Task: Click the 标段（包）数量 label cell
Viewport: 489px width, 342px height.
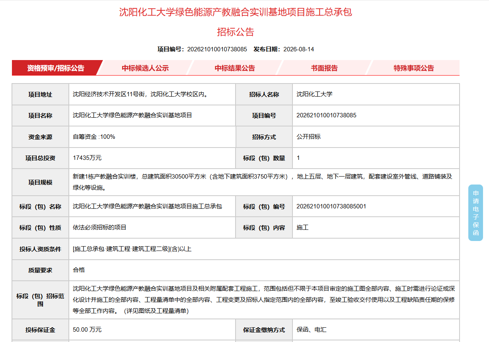Action: tap(264, 158)
